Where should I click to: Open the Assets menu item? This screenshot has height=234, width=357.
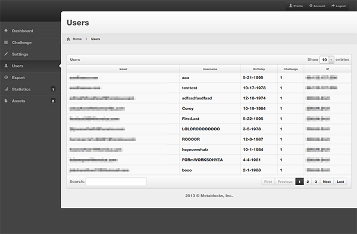[30, 101]
